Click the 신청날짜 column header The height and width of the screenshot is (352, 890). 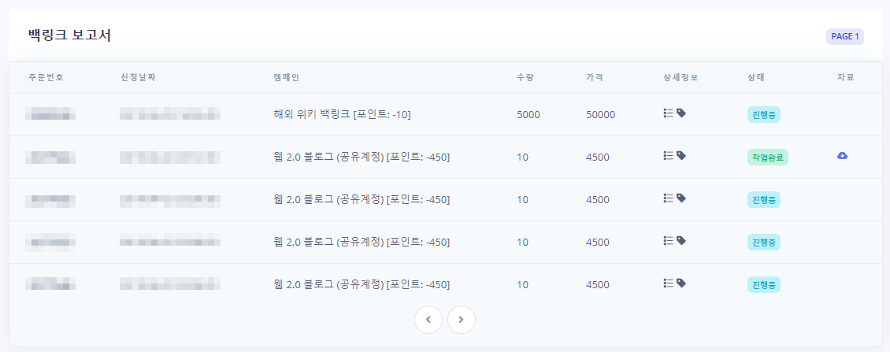coord(138,77)
